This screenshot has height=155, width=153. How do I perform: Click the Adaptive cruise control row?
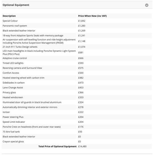[x=77, y=58]
